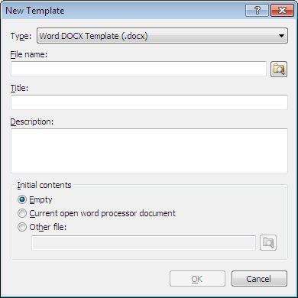Image resolution: width=298 pixels, height=298 pixels.
Task: Click the question mark help icon
Action: coord(257,11)
